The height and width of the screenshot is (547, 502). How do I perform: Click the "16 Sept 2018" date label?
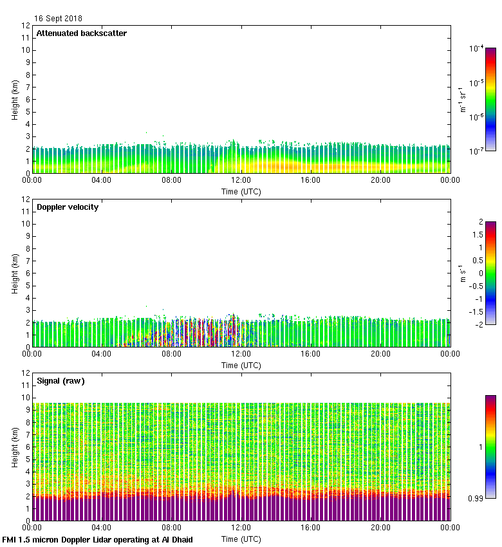click(58, 19)
